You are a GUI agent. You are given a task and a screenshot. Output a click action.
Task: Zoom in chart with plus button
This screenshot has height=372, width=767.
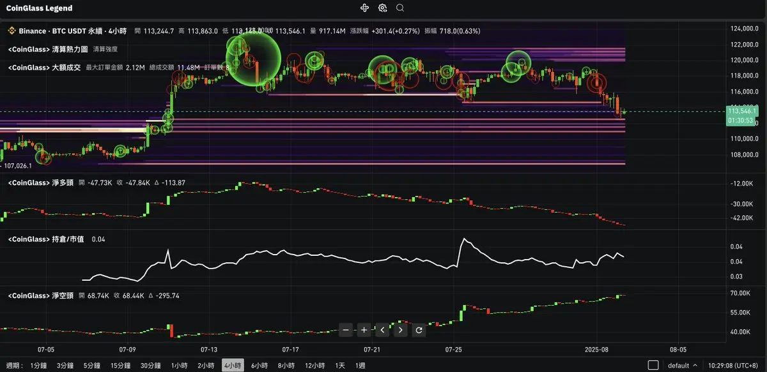pos(364,330)
